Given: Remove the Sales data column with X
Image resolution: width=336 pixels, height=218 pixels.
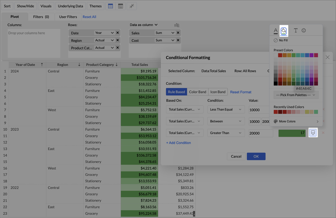Looking at the screenshot, I should click(x=178, y=33).
